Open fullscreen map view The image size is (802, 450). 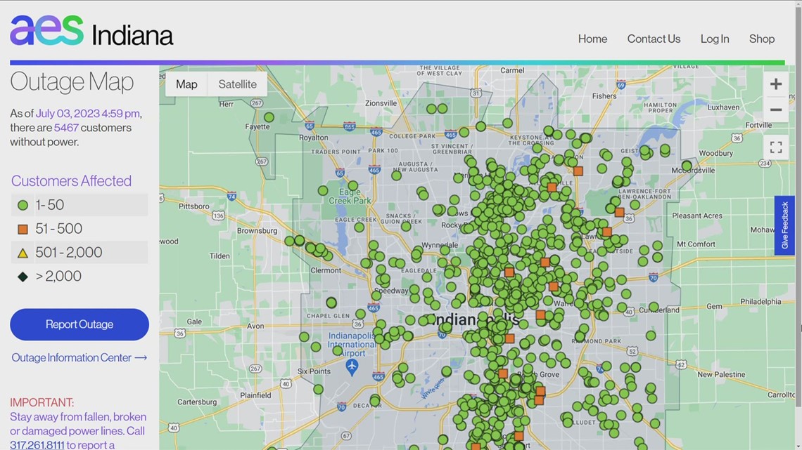click(x=776, y=147)
